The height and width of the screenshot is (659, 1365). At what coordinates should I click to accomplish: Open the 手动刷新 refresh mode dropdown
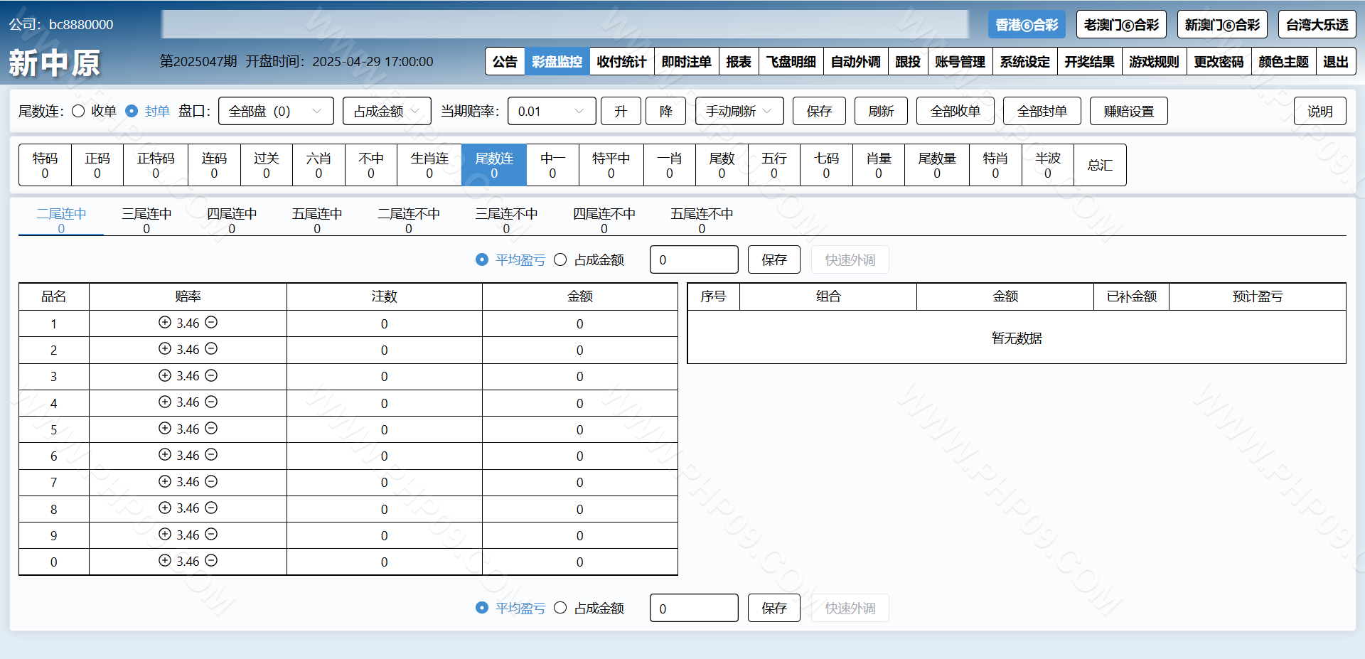click(739, 111)
